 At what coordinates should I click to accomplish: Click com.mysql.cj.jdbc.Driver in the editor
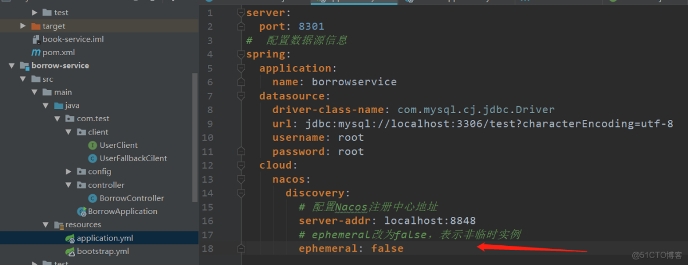point(476,110)
